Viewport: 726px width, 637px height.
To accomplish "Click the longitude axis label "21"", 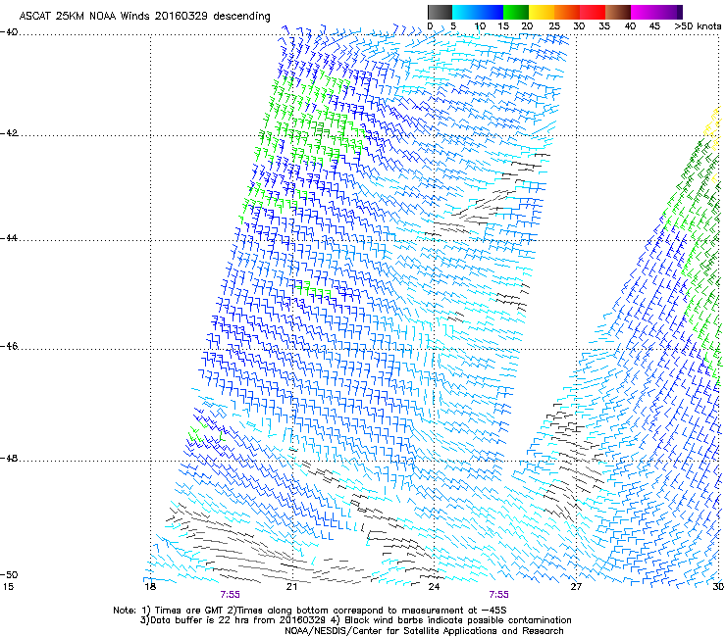I will [x=291, y=587].
